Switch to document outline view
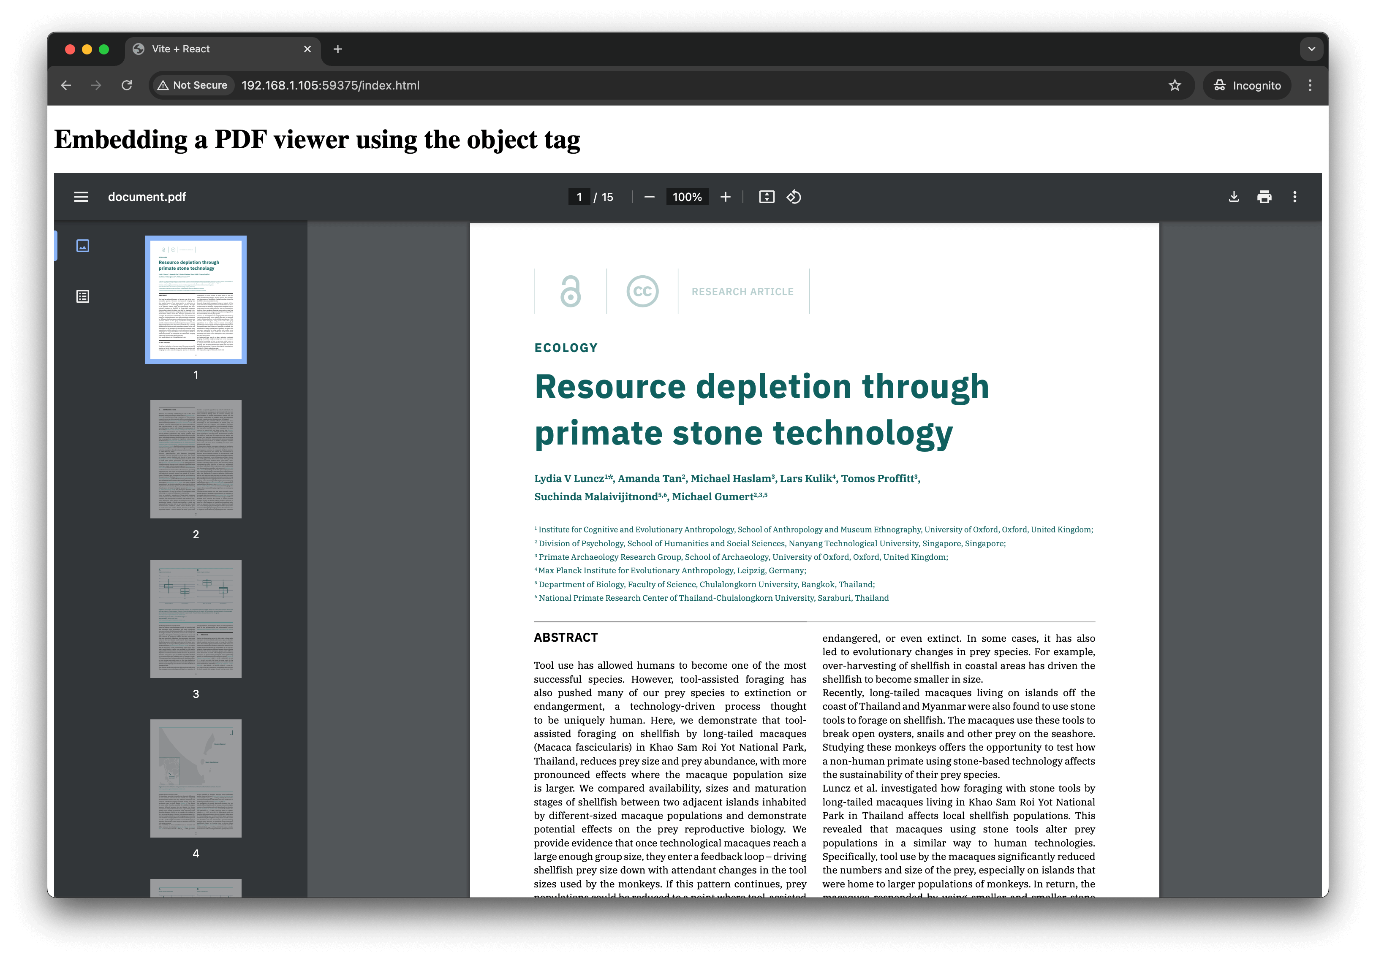The height and width of the screenshot is (960, 1376). click(x=83, y=296)
